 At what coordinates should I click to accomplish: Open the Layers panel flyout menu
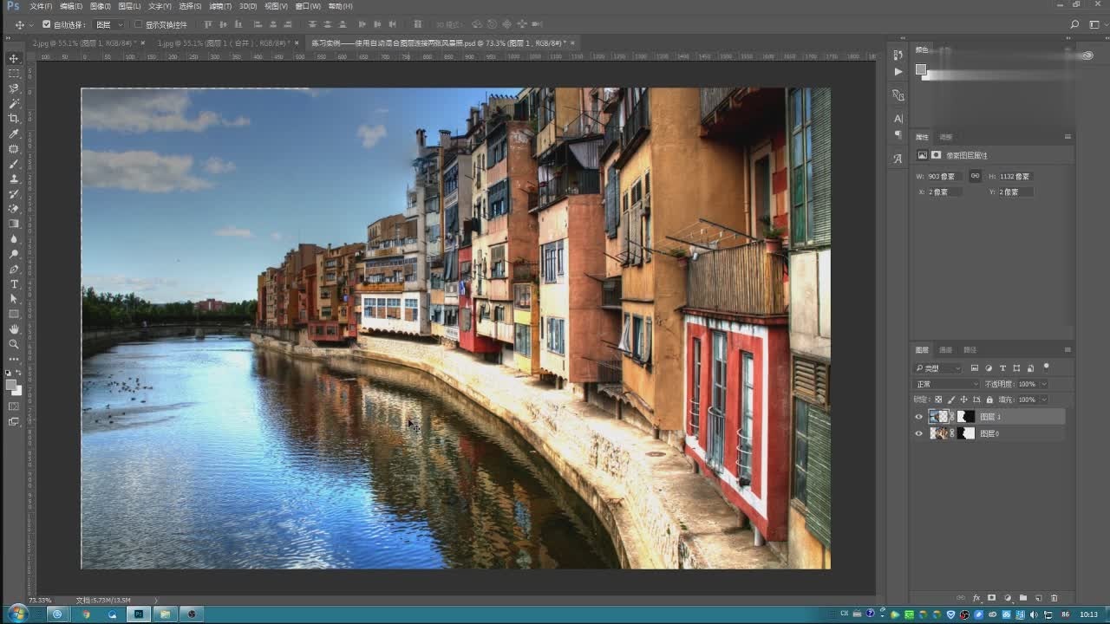click(x=1068, y=349)
